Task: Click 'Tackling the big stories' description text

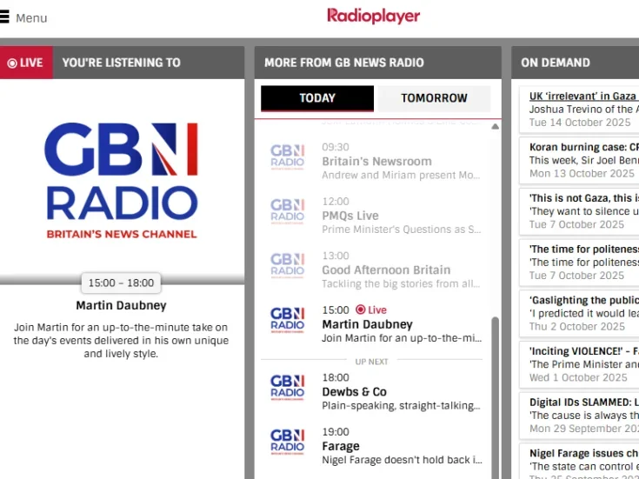Action: [x=401, y=283]
